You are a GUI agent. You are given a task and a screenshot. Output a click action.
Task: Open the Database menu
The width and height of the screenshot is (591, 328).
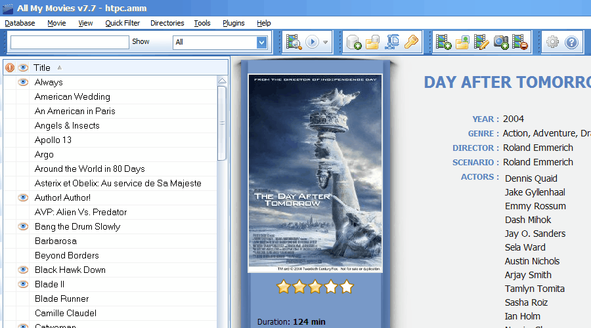[20, 23]
